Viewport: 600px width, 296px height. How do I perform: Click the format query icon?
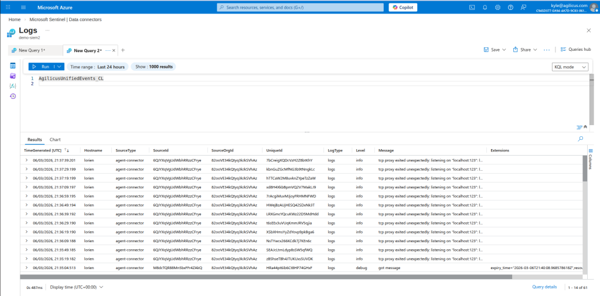579,127
